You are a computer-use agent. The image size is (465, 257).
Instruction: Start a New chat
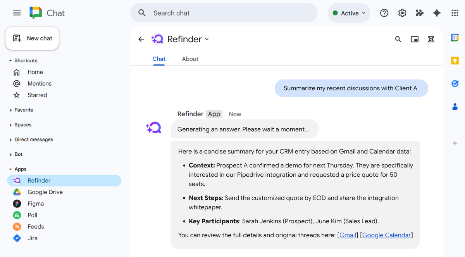tap(32, 38)
